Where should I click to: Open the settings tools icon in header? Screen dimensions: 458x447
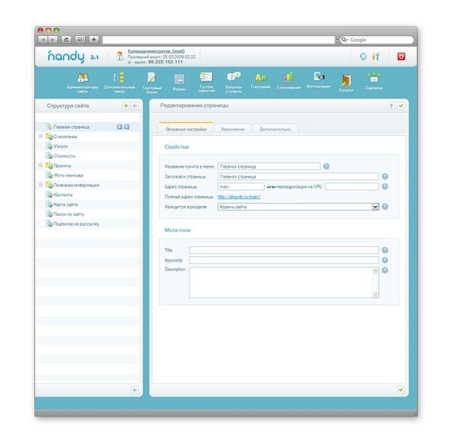pyautogui.click(x=376, y=56)
